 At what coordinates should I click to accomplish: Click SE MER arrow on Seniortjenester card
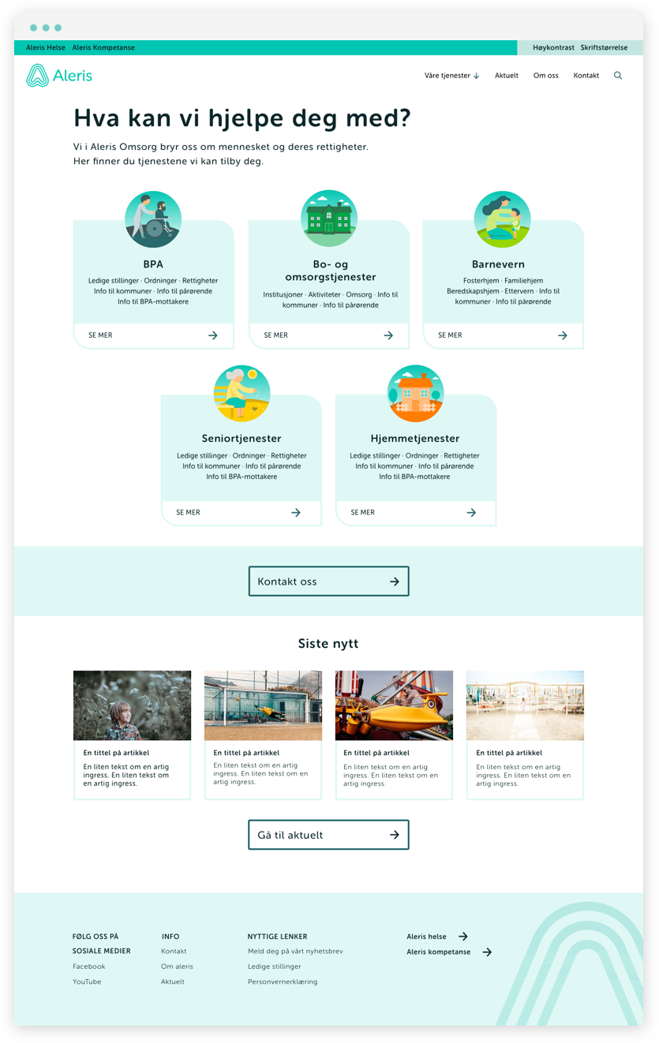point(296,513)
